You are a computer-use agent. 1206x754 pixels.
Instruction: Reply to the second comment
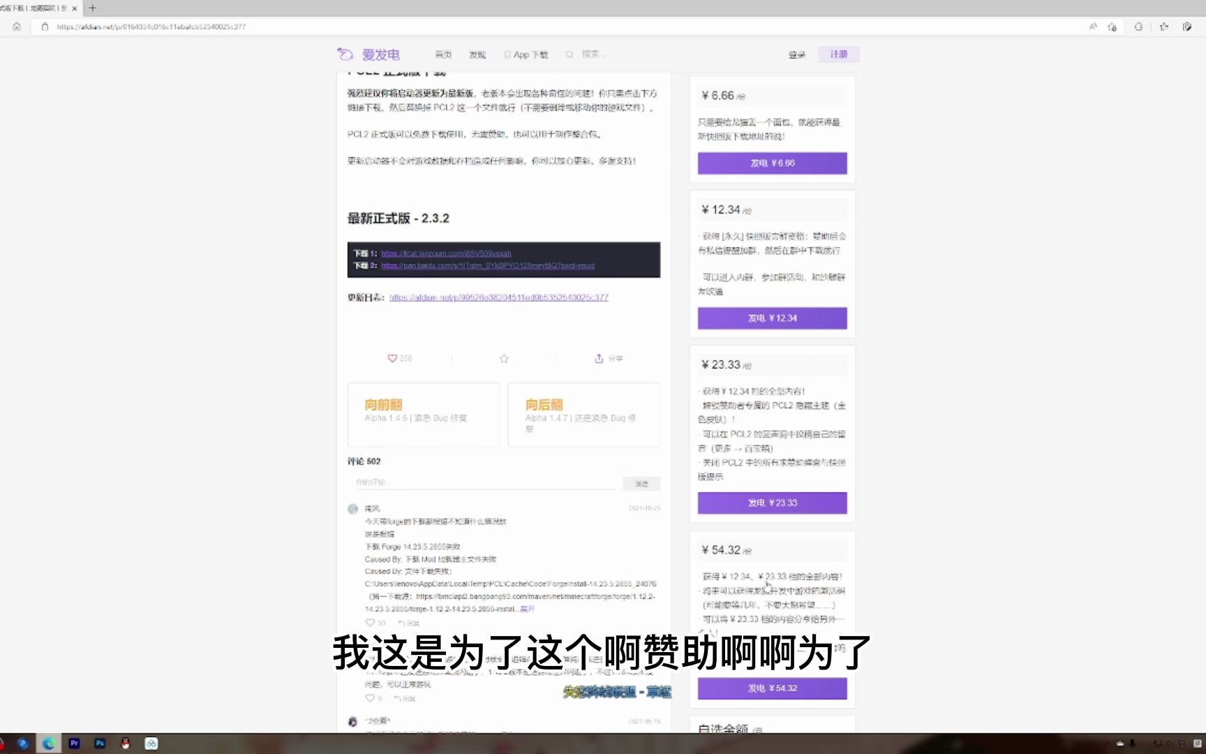click(404, 698)
